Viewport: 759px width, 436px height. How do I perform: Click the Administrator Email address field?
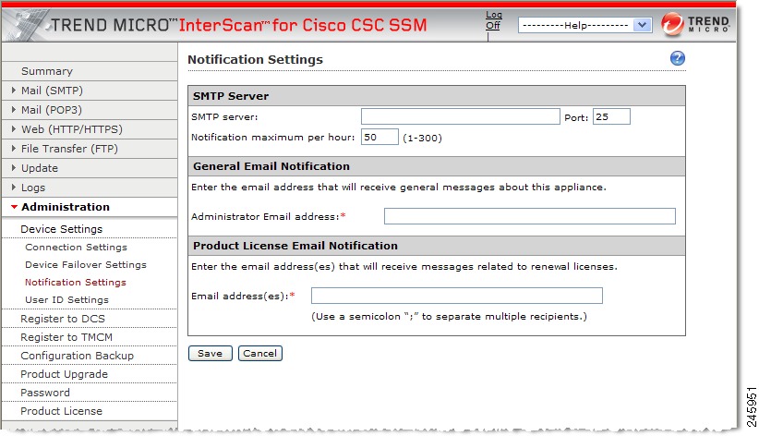click(x=530, y=216)
